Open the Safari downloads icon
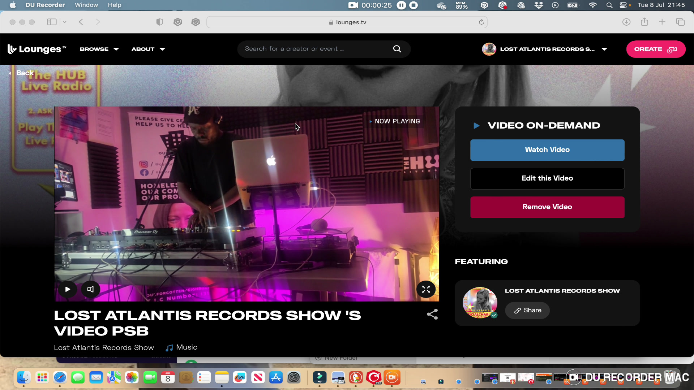694x390 pixels. 626,22
